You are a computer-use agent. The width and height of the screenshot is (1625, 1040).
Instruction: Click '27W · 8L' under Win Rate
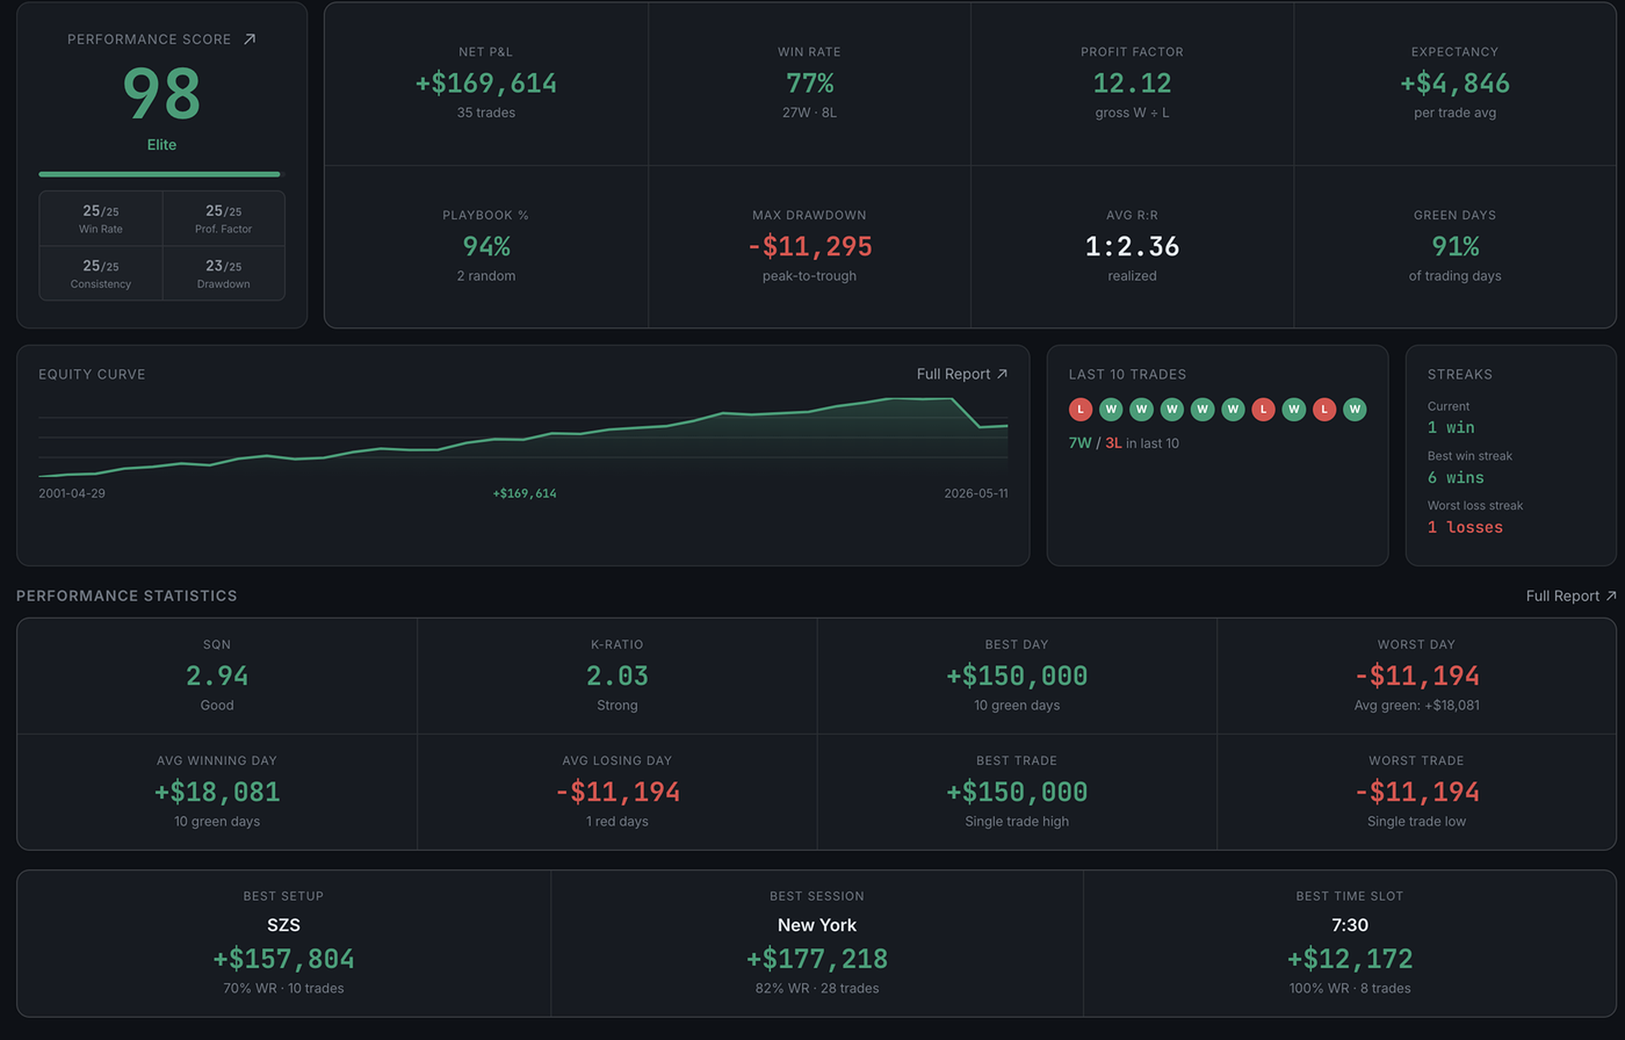click(810, 113)
